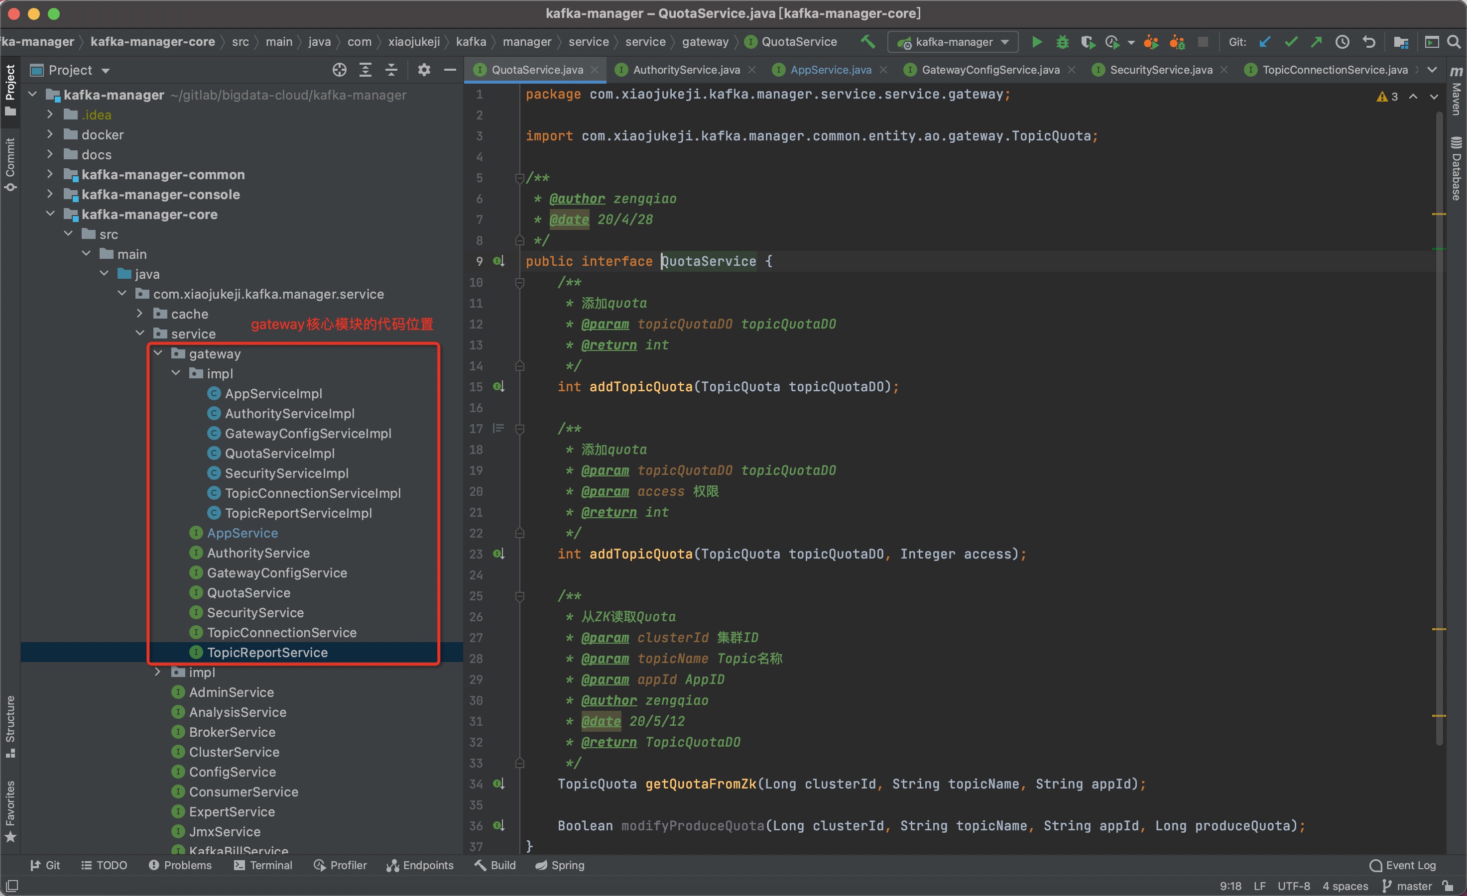Click the master git branch widget

coord(1407,885)
